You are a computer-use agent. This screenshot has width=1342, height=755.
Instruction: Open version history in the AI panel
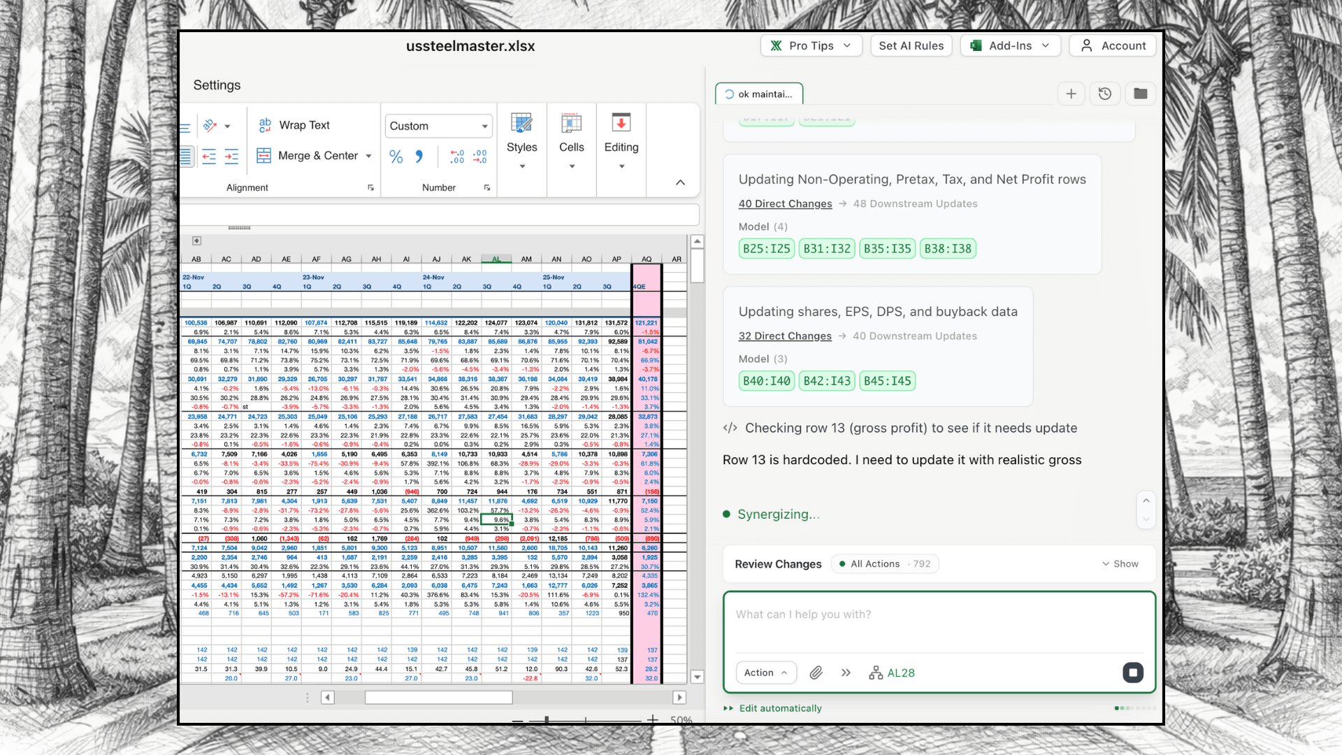(1105, 93)
